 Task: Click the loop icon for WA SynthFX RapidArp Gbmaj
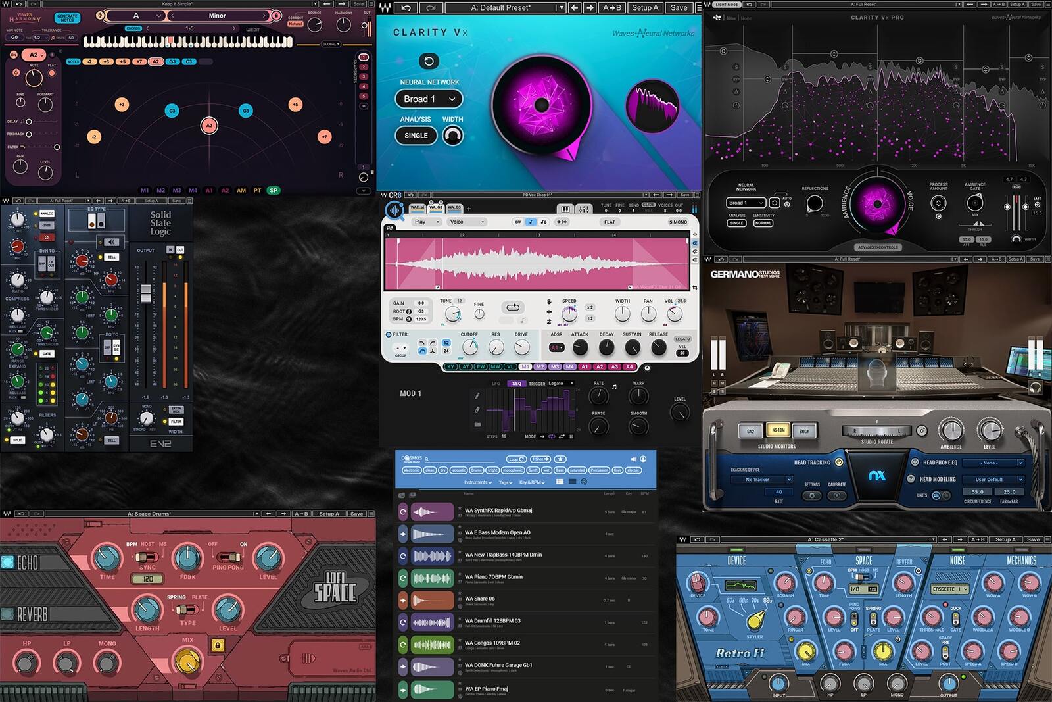click(403, 512)
